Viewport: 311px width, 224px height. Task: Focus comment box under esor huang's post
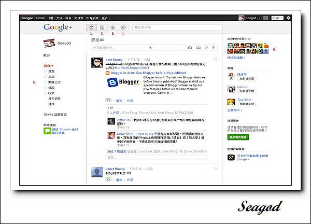click(x=157, y=157)
